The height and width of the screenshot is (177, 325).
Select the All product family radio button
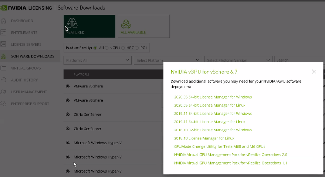click(95, 48)
